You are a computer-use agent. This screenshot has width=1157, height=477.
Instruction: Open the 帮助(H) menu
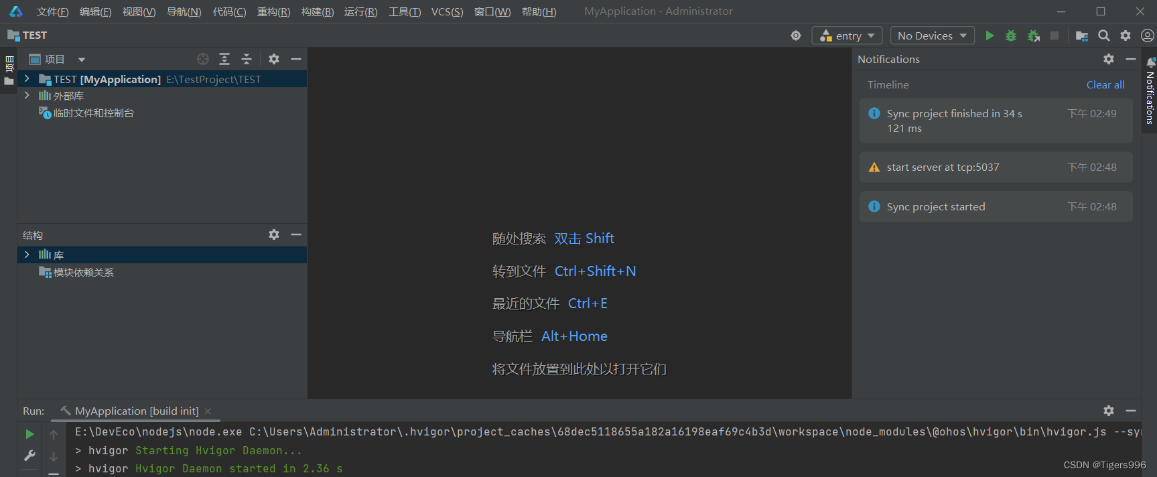(539, 11)
